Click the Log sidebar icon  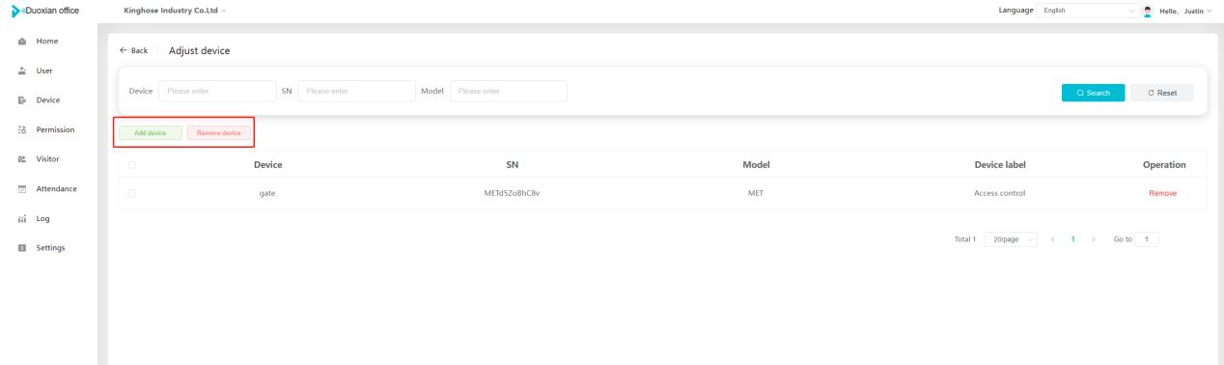21,218
